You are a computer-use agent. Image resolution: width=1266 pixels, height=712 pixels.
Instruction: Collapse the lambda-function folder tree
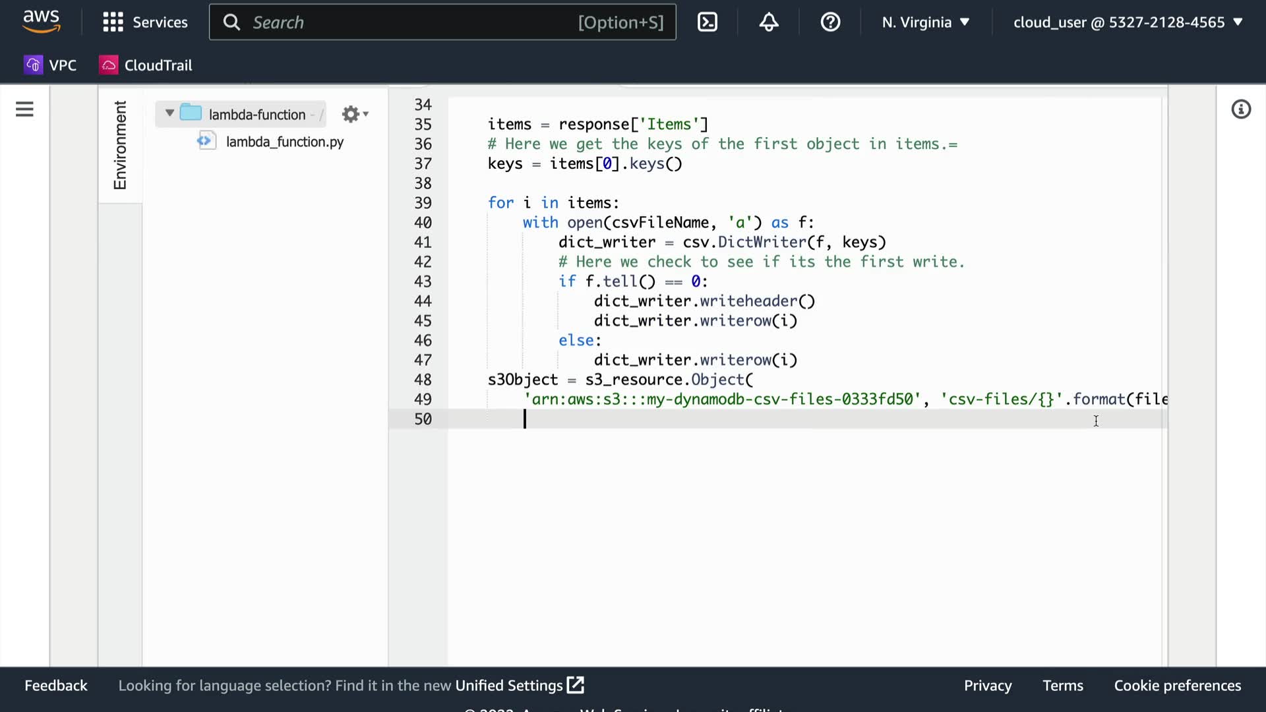click(169, 113)
